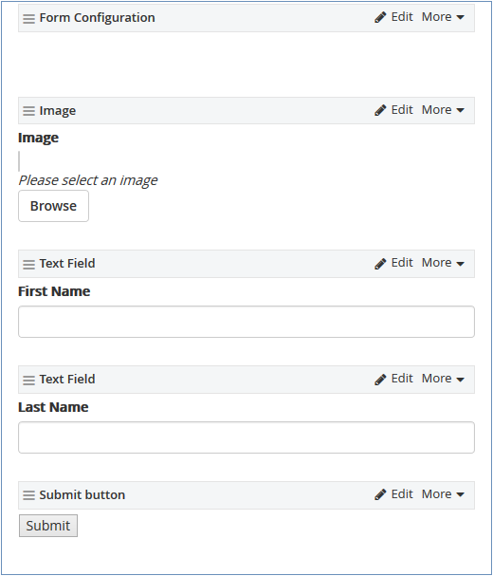Click pencil Edit icon on the Image bar
The image size is (493, 576).
(x=380, y=110)
